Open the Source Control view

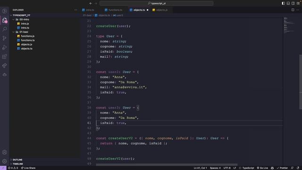4,38
